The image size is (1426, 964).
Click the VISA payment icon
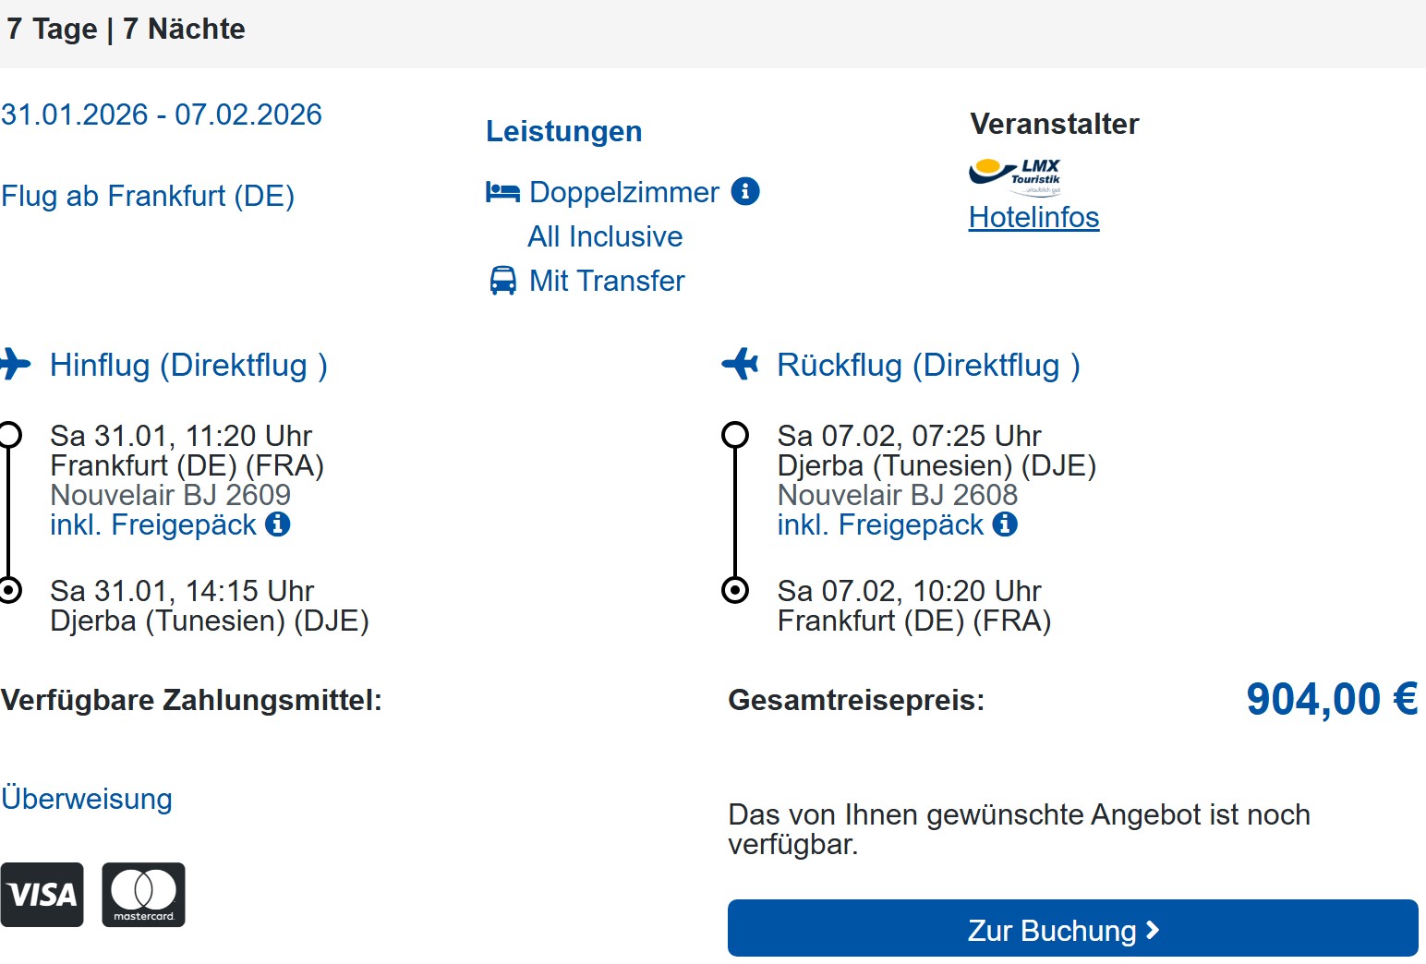pos(42,894)
